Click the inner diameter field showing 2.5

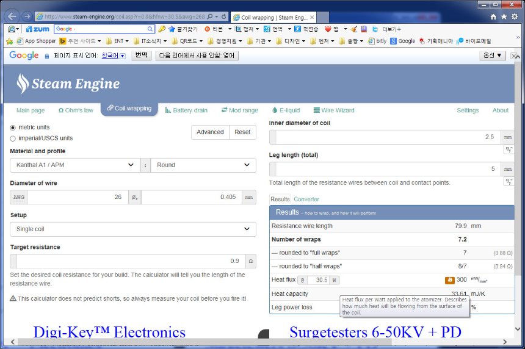pyautogui.click(x=388, y=137)
